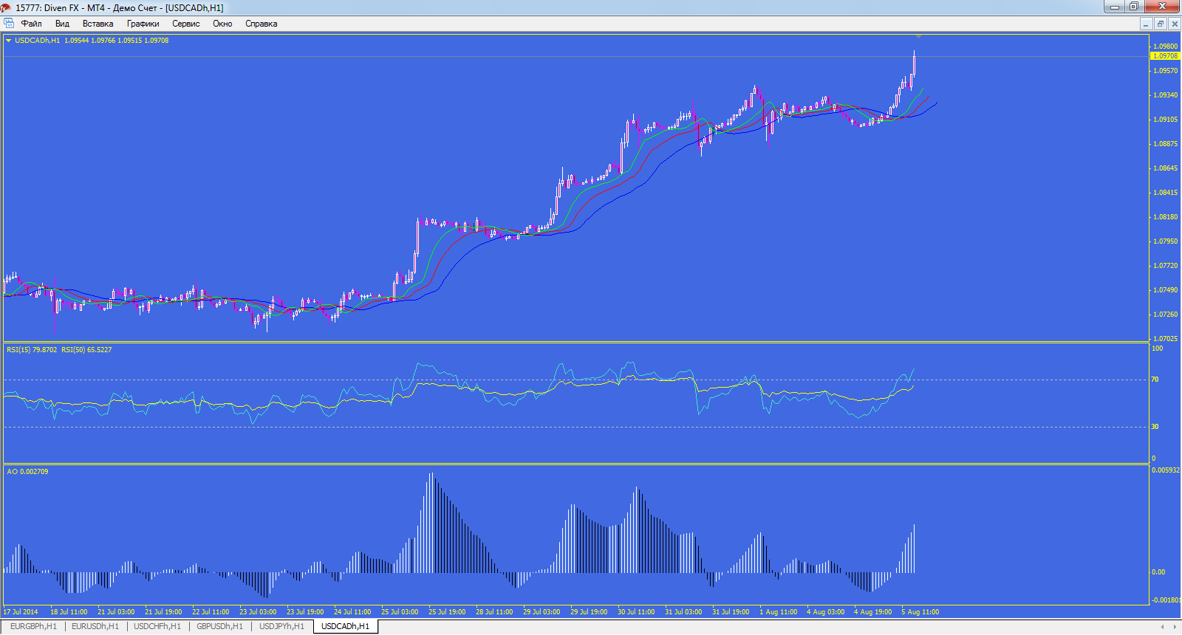Image resolution: width=1182 pixels, height=635 pixels.
Task: Minimize the Diven FX MT4 main window
Action: point(1114,7)
